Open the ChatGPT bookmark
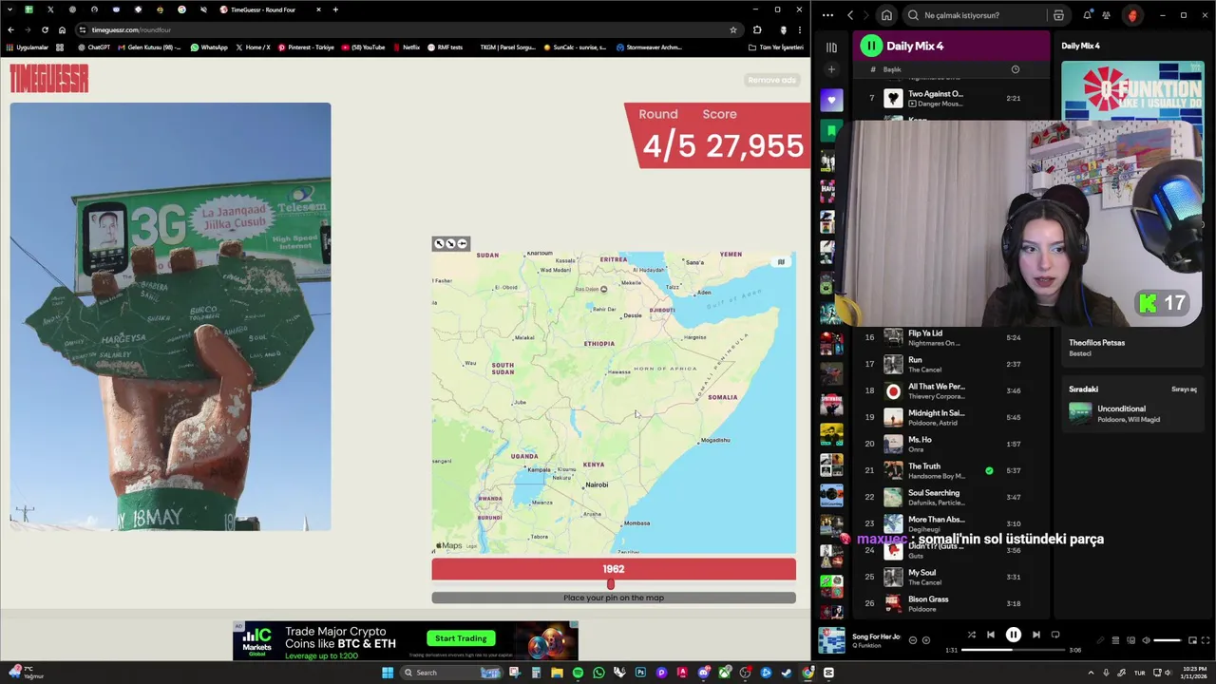Image resolution: width=1216 pixels, height=684 pixels. click(x=93, y=47)
